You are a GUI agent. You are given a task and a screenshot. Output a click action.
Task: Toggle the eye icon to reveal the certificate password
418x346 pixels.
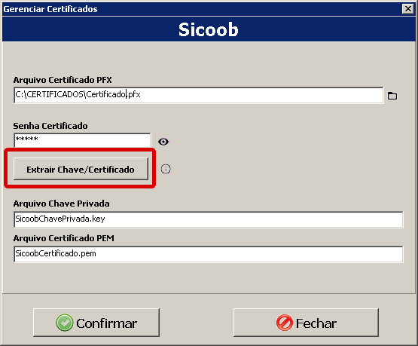163,142
